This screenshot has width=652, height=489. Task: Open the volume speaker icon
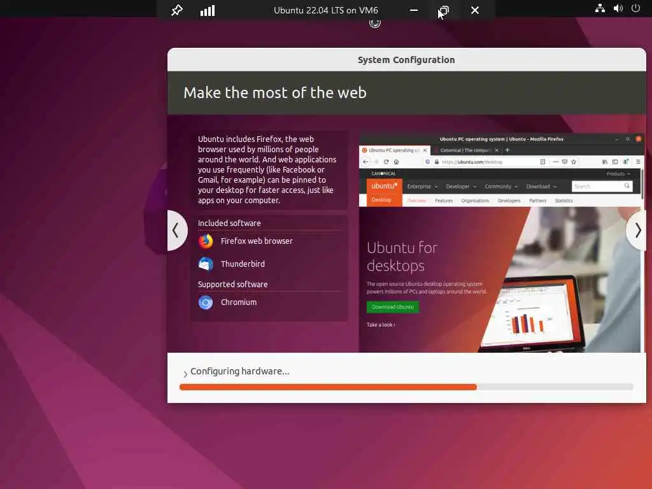click(618, 8)
